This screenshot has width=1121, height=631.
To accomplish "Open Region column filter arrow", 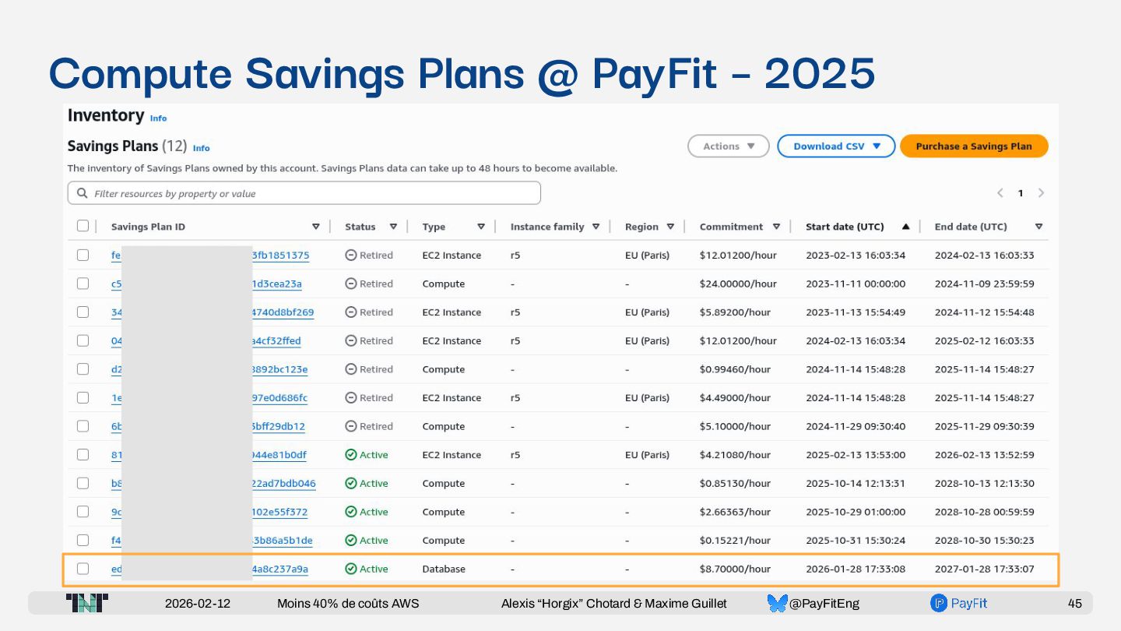I will pyautogui.click(x=670, y=227).
